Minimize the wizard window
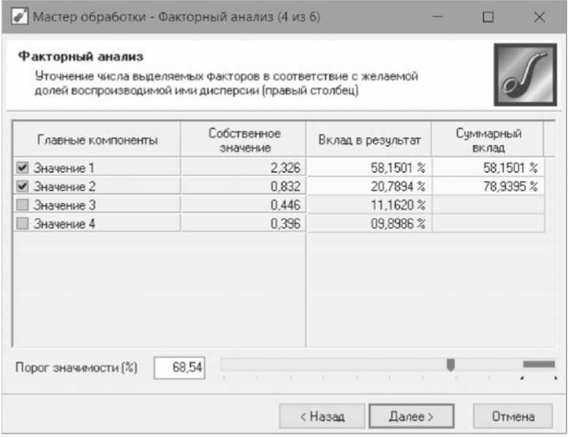The image size is (569, 437). 437,17
